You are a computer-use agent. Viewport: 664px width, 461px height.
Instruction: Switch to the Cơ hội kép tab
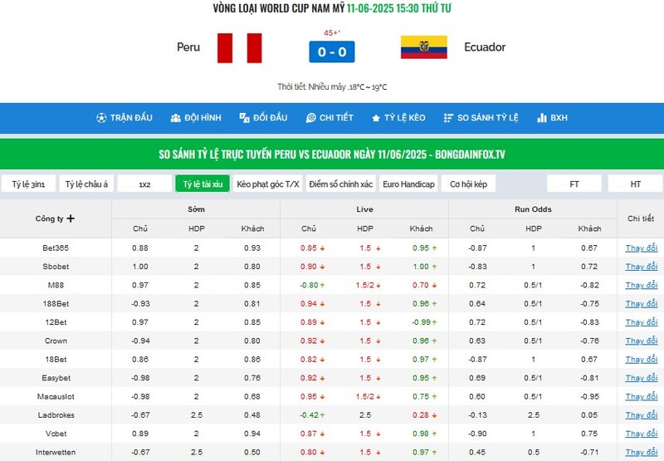tap(468, 184)
